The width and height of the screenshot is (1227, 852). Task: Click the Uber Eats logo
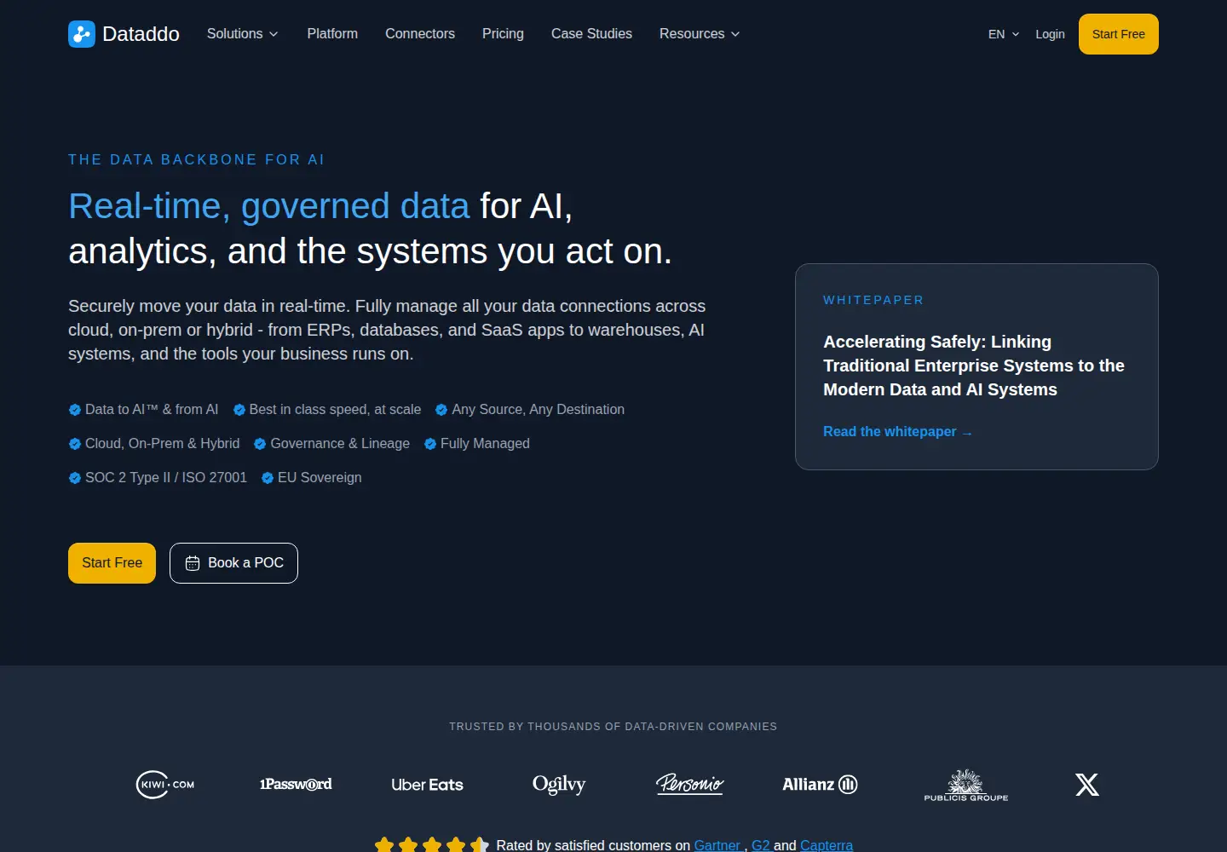pyautogui.click(x=427, y=785)
